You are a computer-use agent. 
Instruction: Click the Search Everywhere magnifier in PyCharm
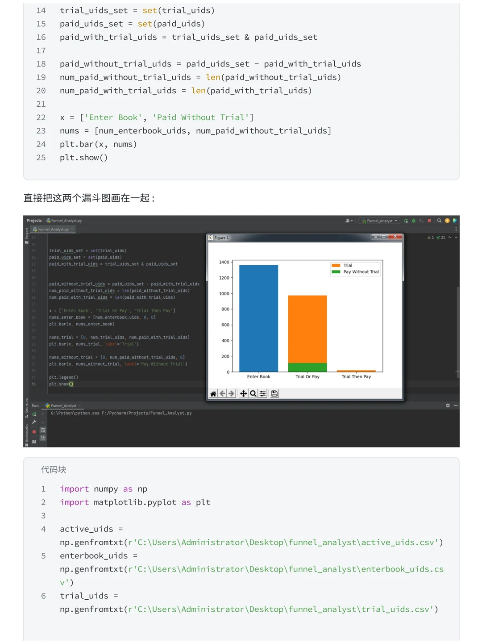(x=439, y=221)
